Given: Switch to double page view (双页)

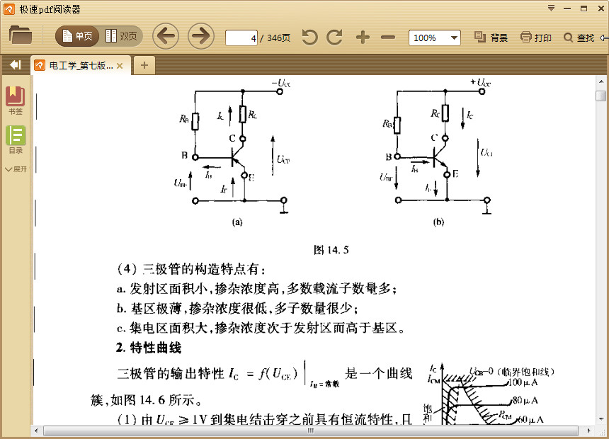Looking at the screenshot, I should tap(121, 36).
